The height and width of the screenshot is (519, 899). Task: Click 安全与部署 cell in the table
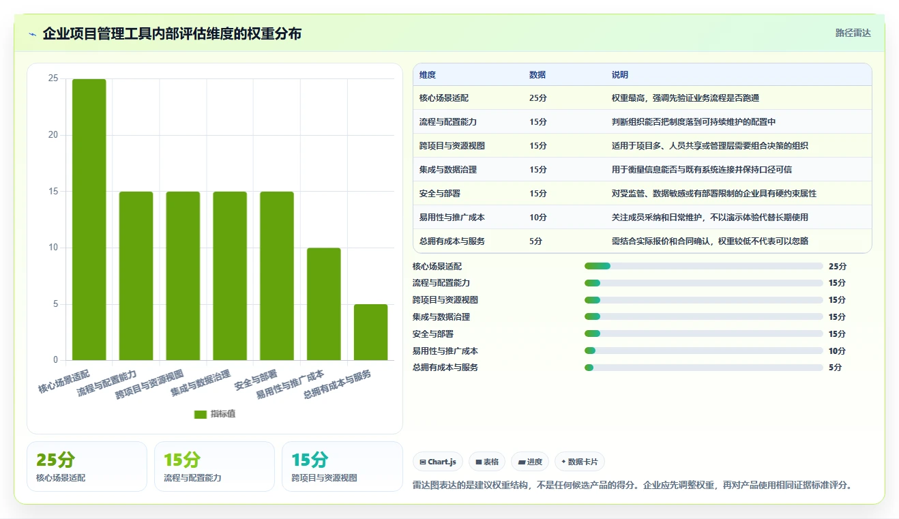click(440, 194)
